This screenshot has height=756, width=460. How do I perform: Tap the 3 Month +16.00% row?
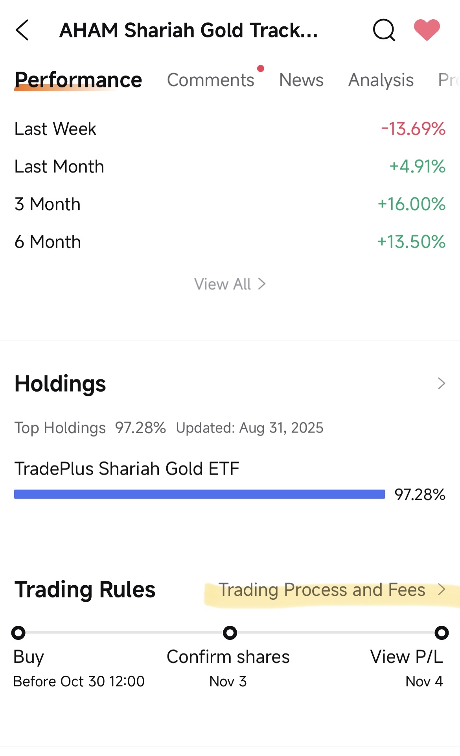click(230, 204)
